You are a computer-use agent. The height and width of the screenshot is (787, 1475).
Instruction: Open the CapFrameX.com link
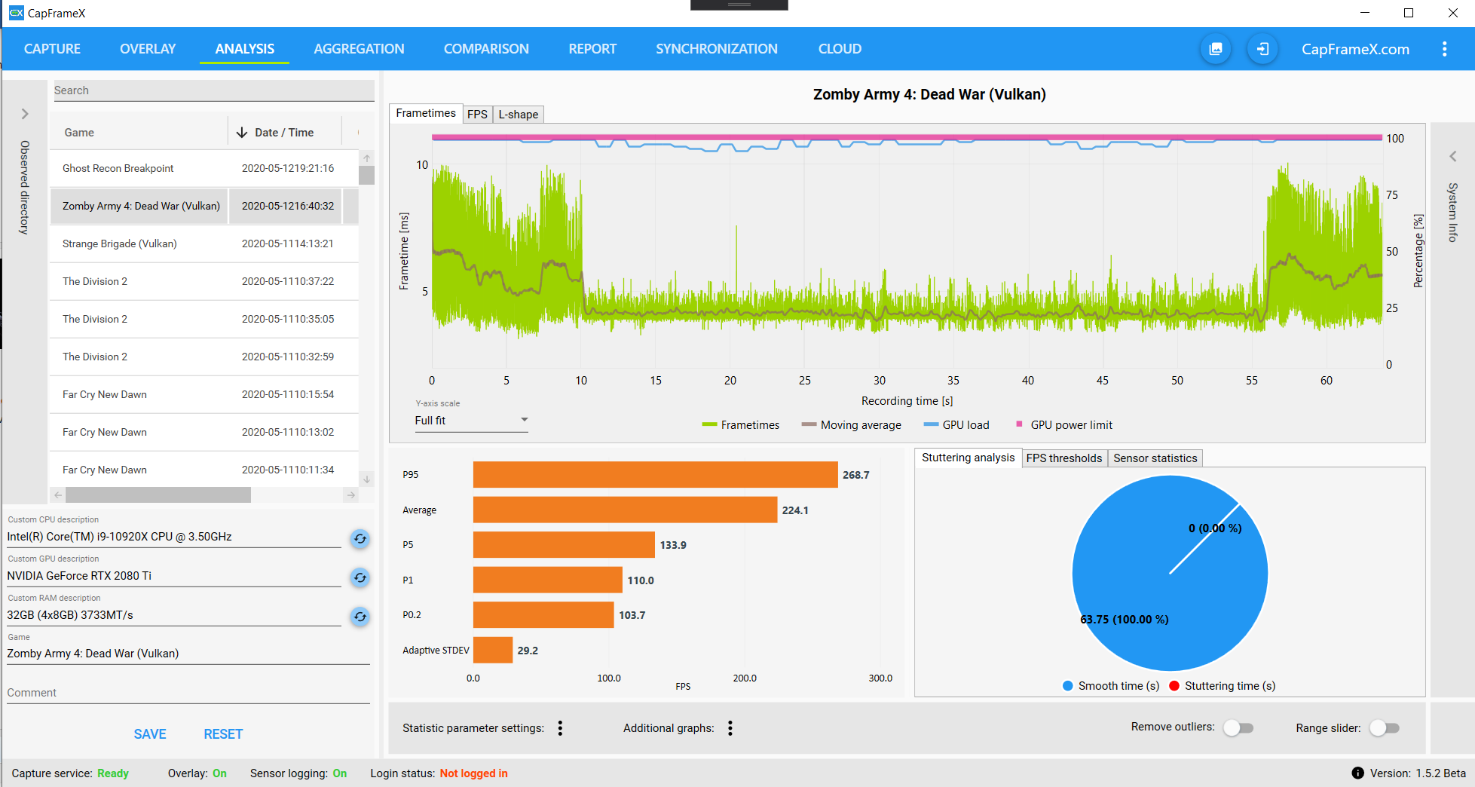pos(1355,49)
